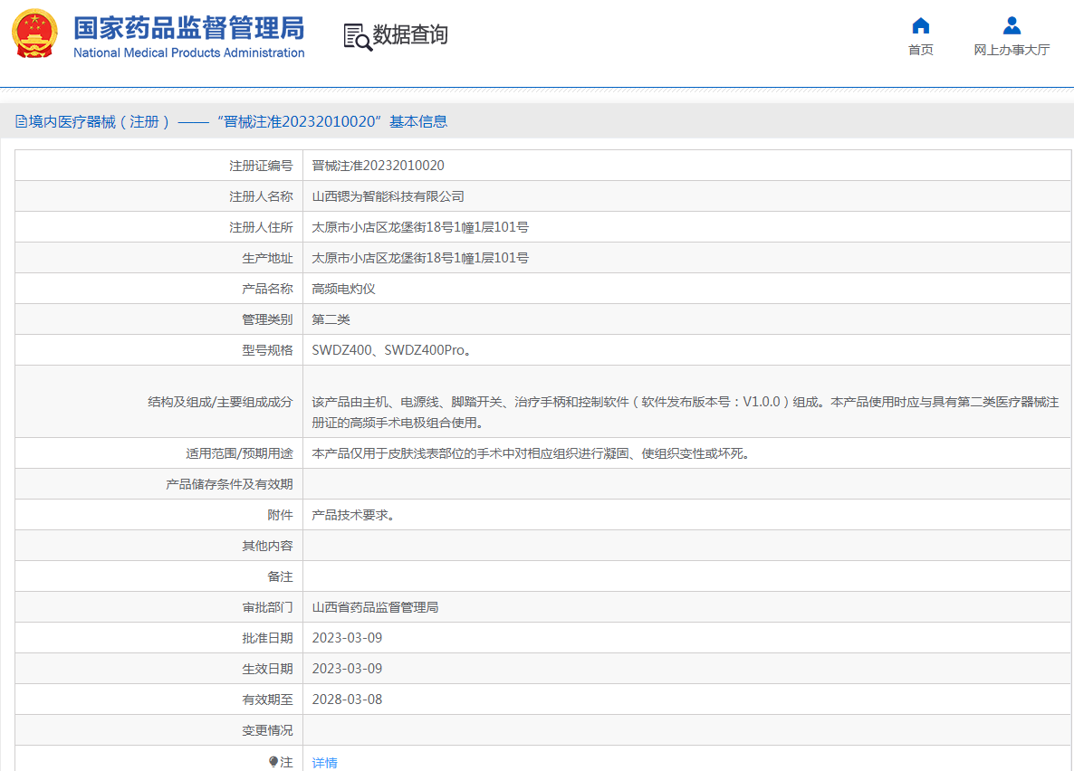Click the 国家药品监督管理局 site title
The image size is (1074, 771).
point(188,27)
